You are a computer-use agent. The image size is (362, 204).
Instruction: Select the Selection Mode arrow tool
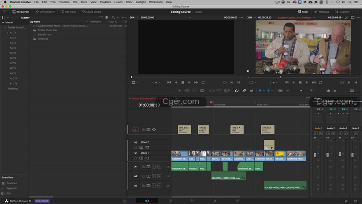pos(179,91)
